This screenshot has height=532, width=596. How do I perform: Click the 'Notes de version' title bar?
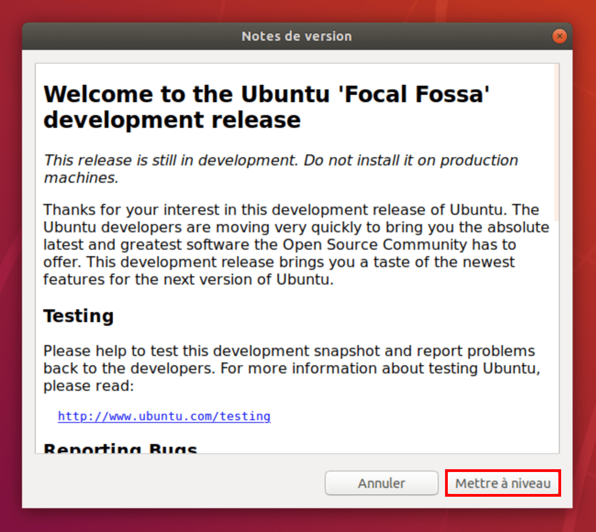coord(297,36)
